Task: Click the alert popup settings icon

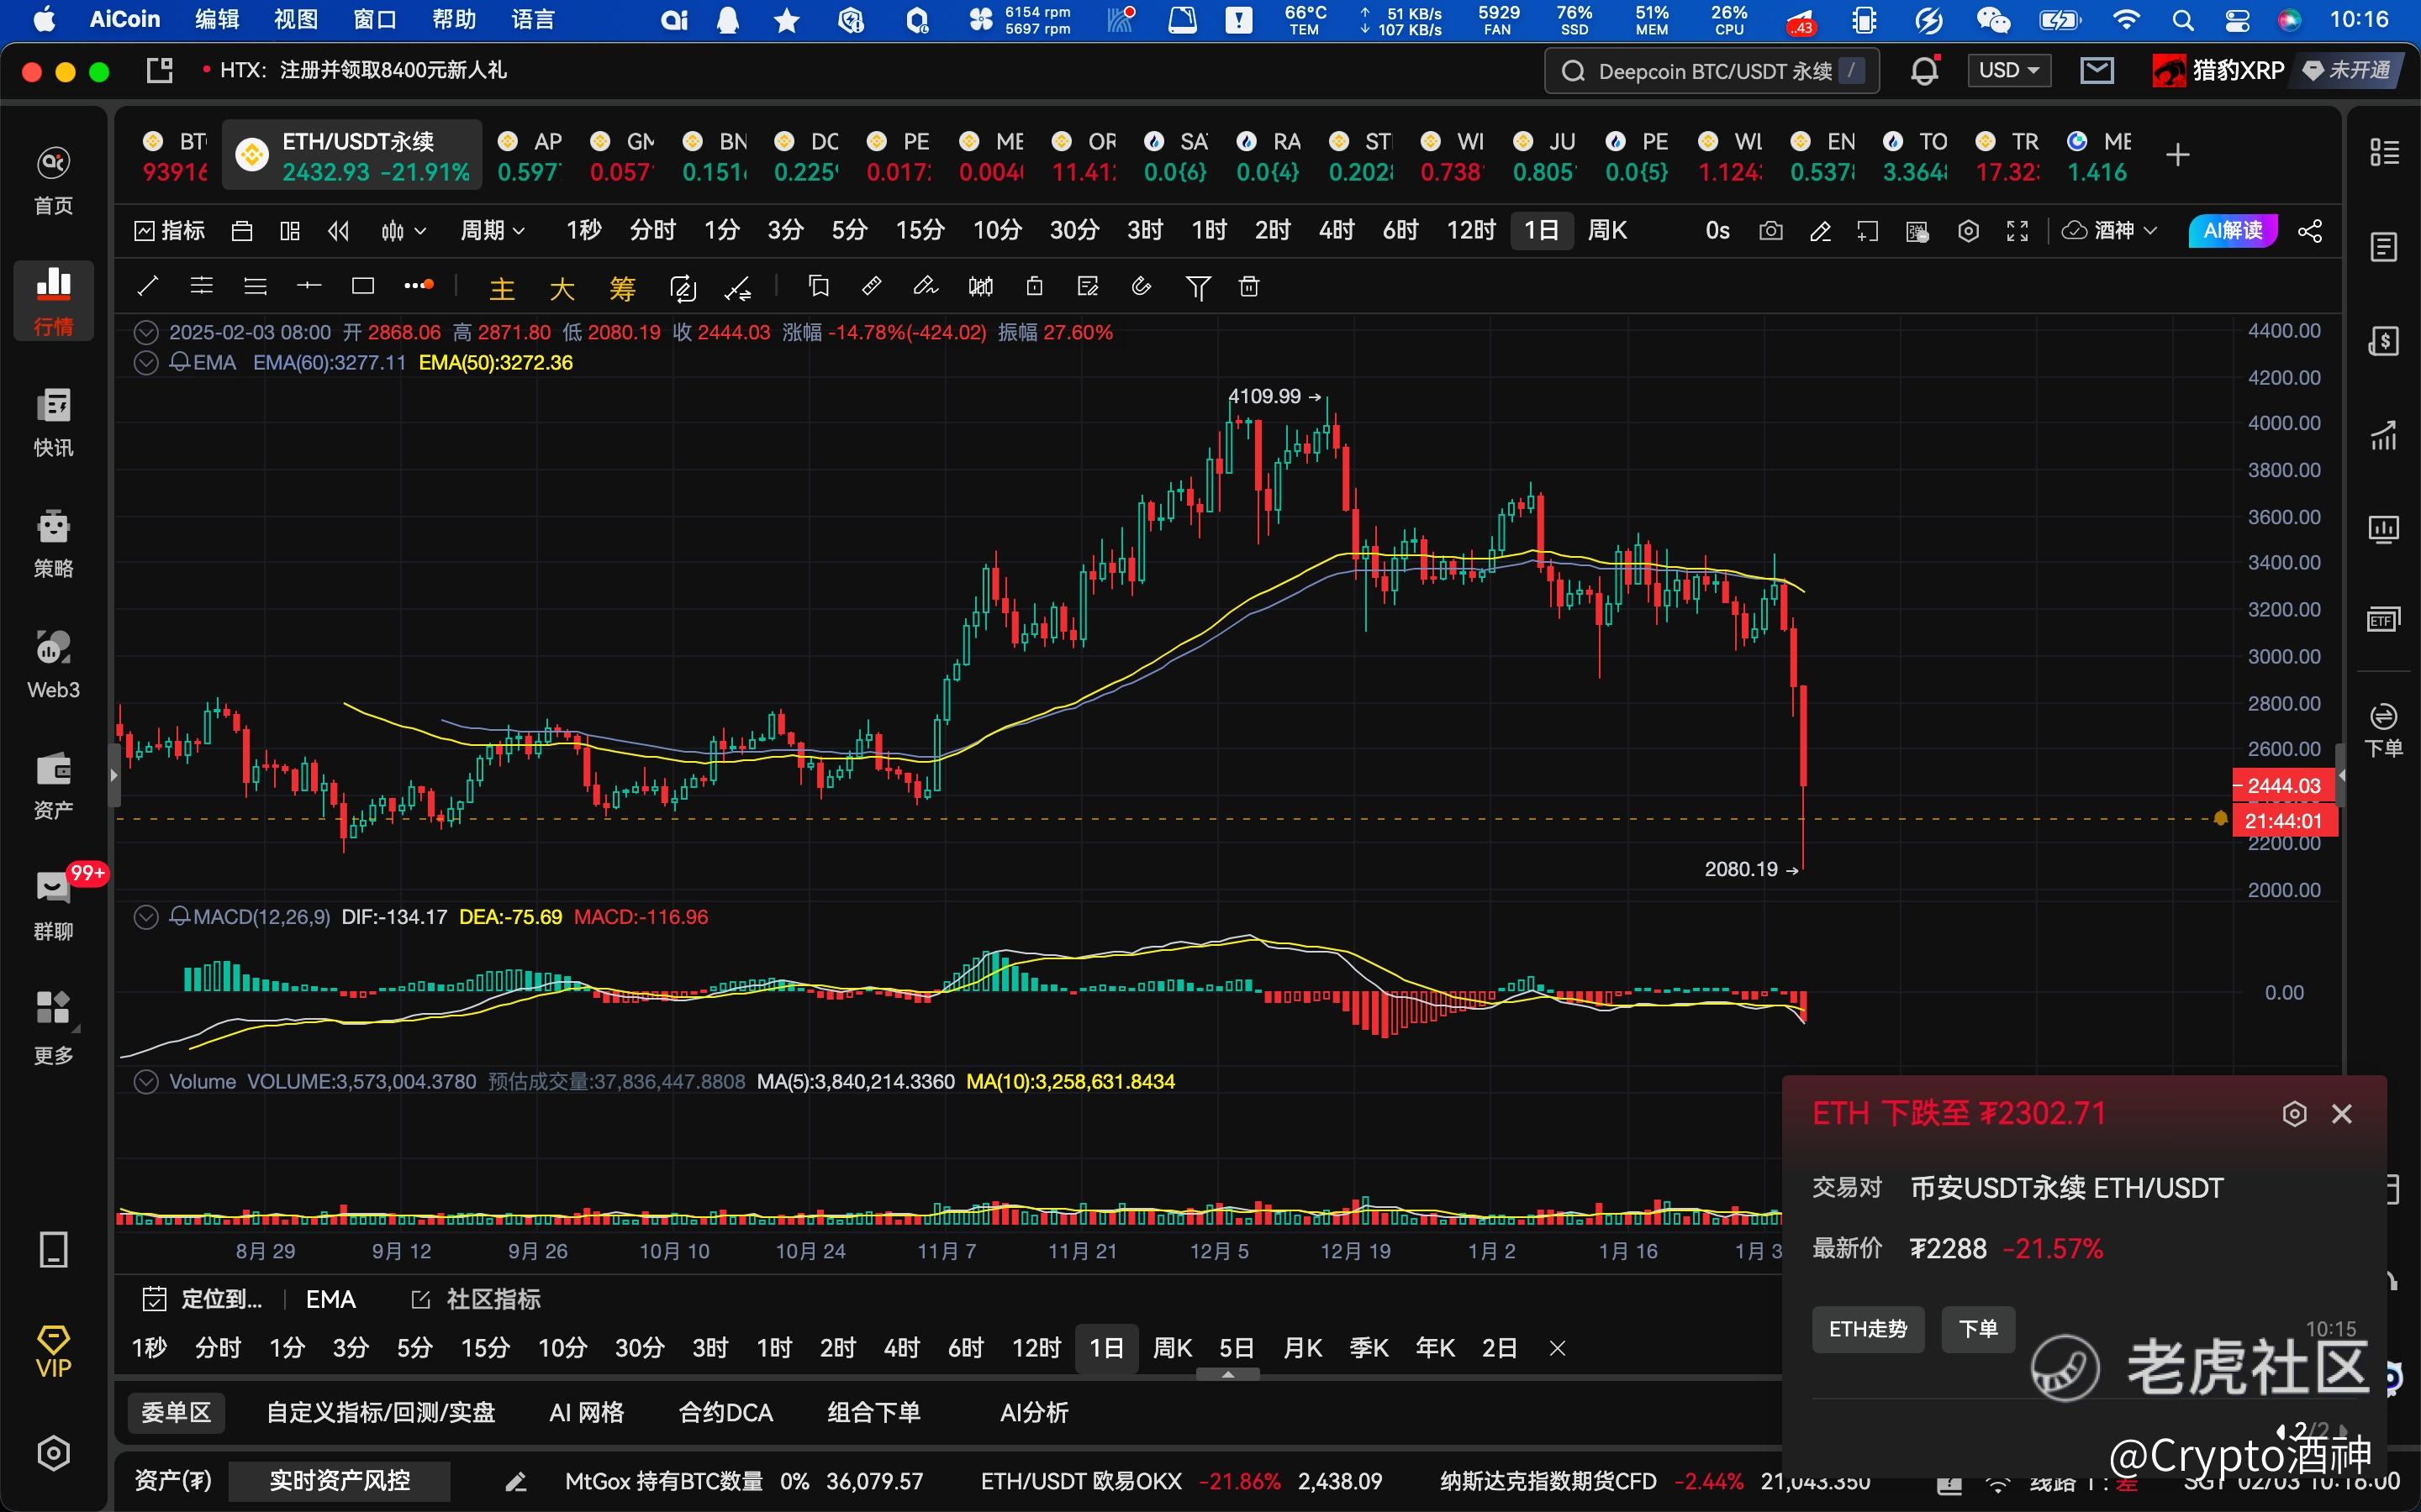Action: tap(2294, 1113)
